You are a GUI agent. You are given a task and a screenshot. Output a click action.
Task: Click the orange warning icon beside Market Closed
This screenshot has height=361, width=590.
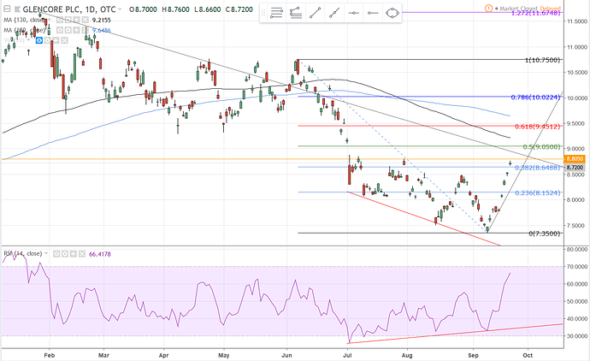click(x=487, y=6)
